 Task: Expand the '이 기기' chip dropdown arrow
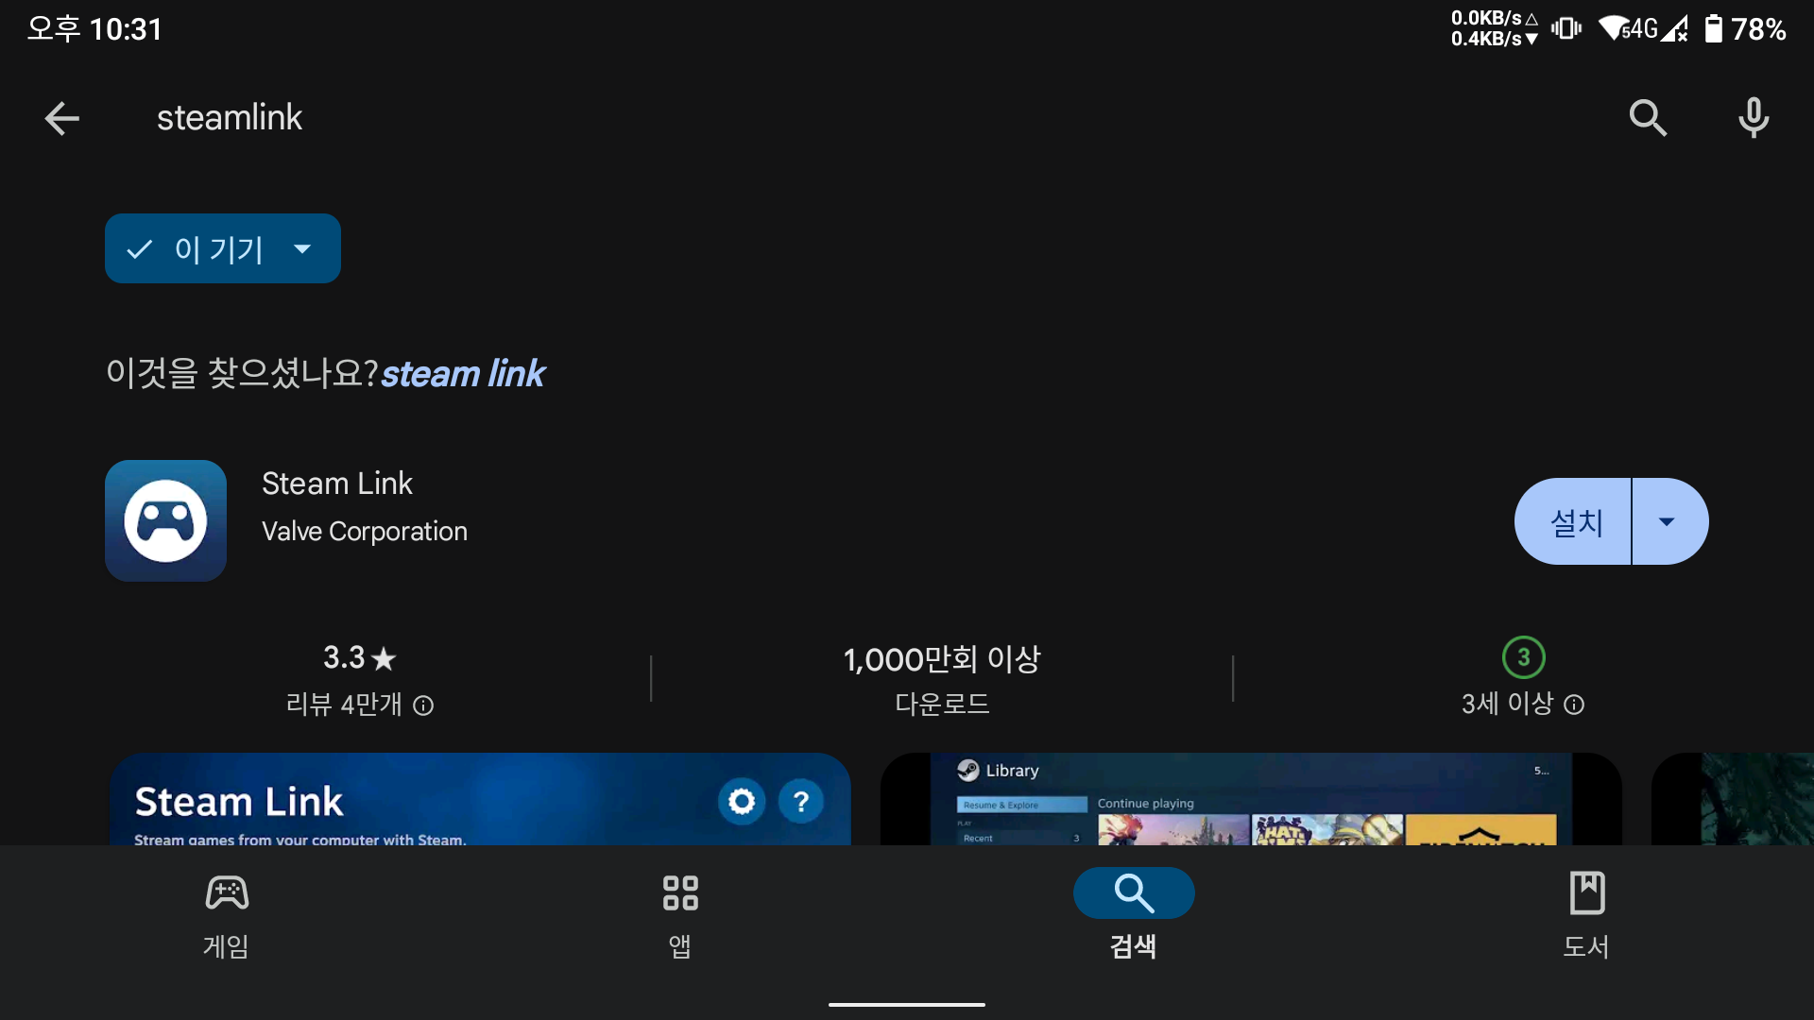point(302,249)
